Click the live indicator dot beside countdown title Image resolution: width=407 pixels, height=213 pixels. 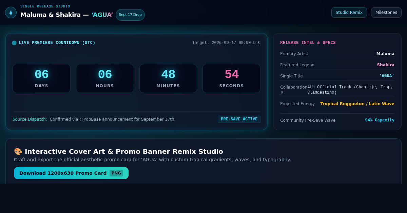pos(14,43)
